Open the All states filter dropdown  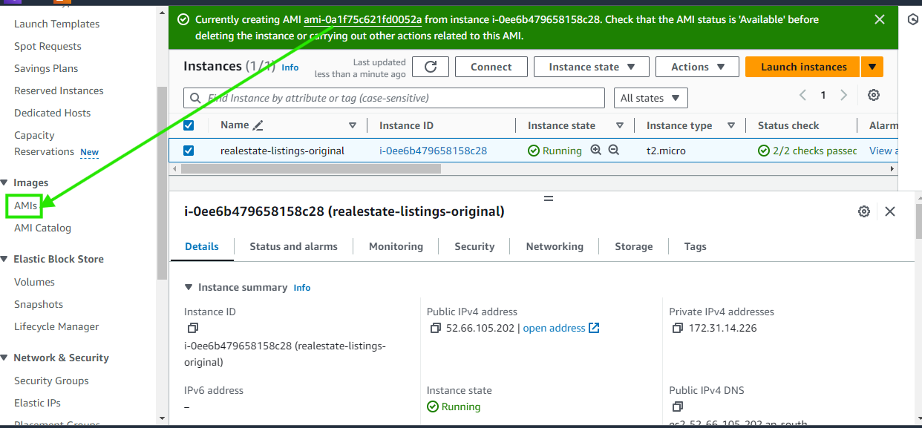click(x=650, y=98)
